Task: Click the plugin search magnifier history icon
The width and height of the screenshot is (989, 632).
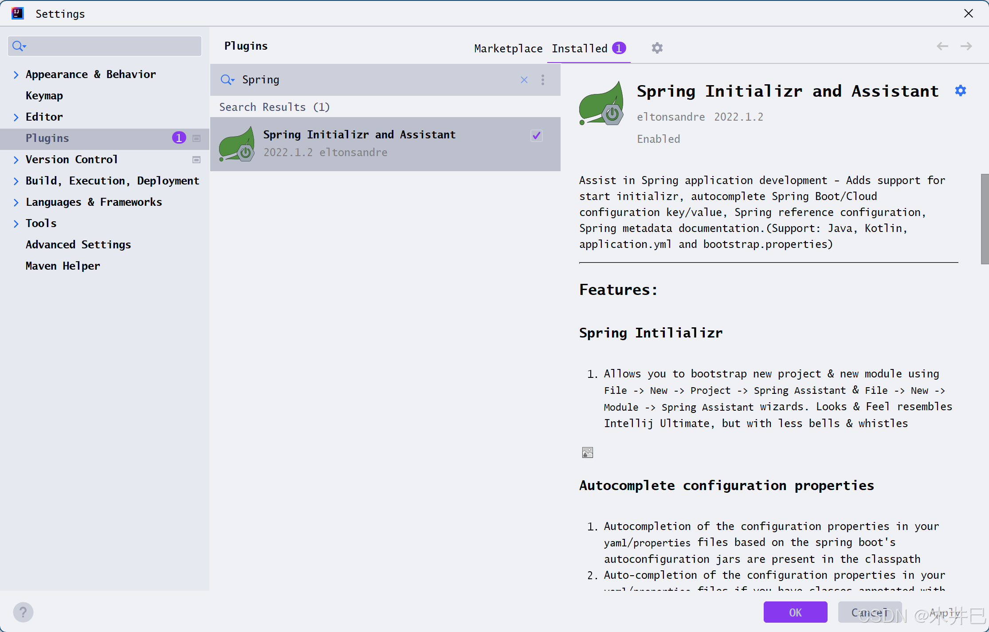Action: pos(228,80)
